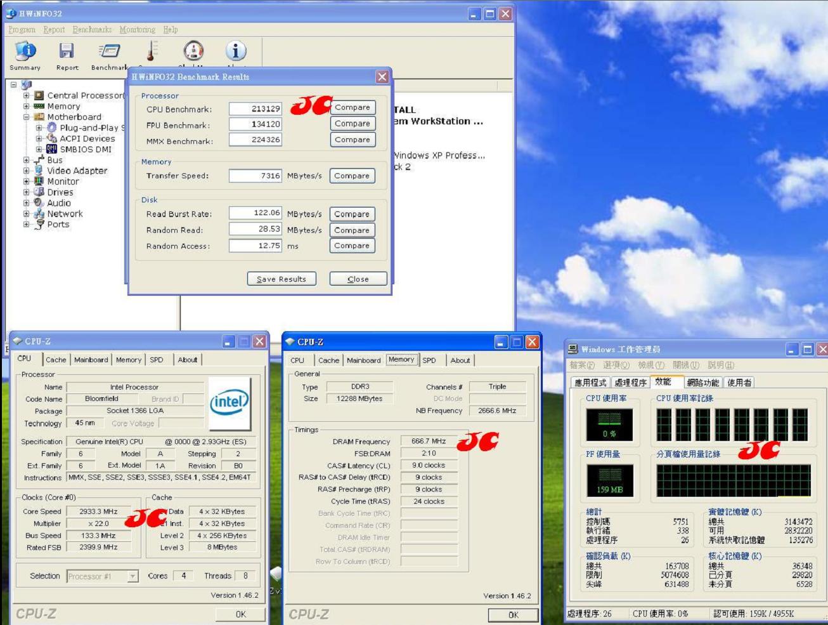Open the Summary toolbar icon in HWiNFO32
The height and width of the screenshot is (625, 828).
tap(25, 51)
